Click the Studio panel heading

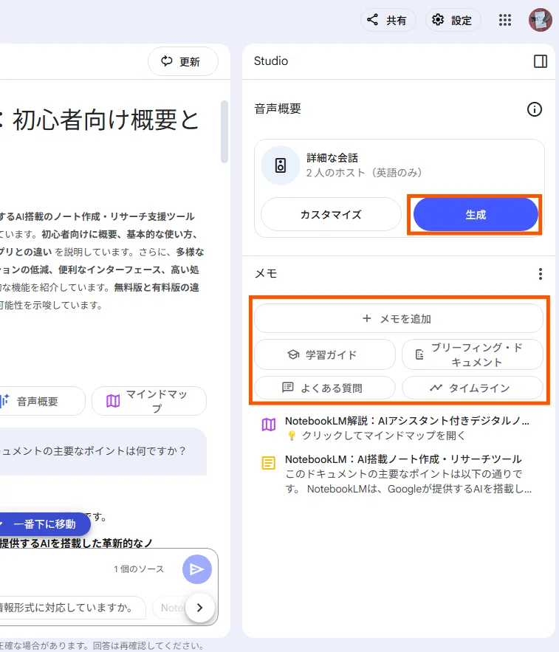coord(271,61)
